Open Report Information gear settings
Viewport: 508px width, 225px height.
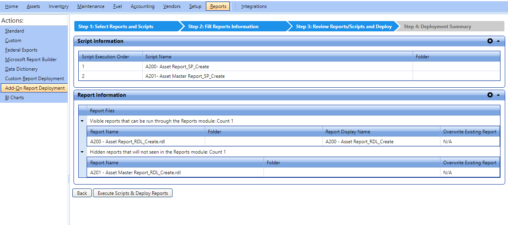coord(490,95)
